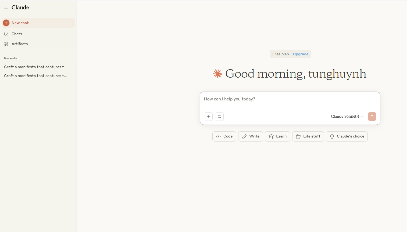Focus the 'How can I help you today?' input
Viewport: 407px width, 232px height.
290,99
